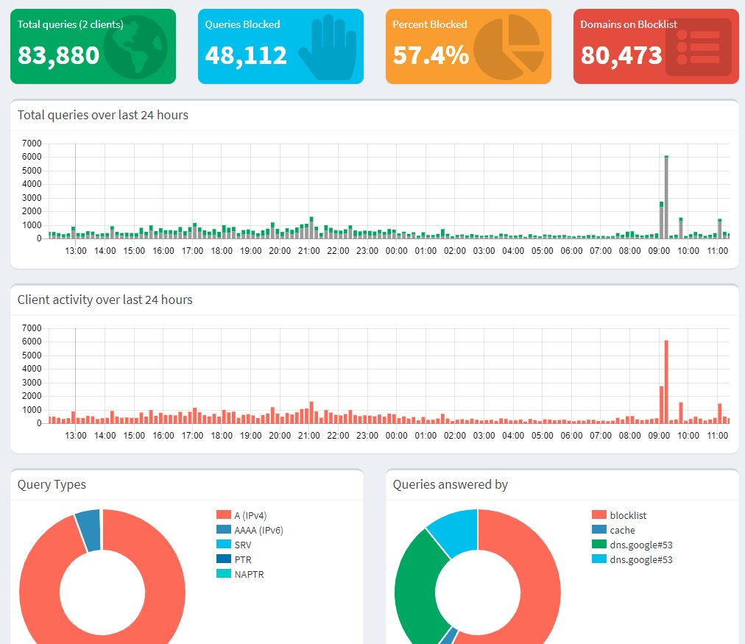The width and height of the screenshot is (745, 644).
Task: Click the "AAAA (IPv6)" legend label
Action: coord(258,530)
